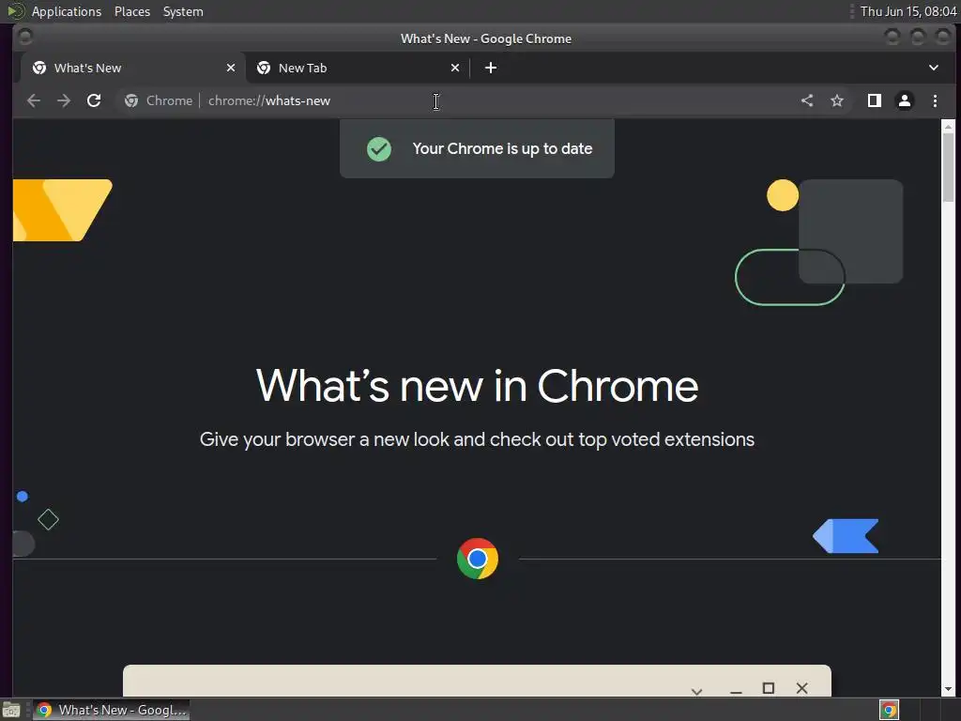
Task: Open the side panel icon
Action: coord(875,100)
